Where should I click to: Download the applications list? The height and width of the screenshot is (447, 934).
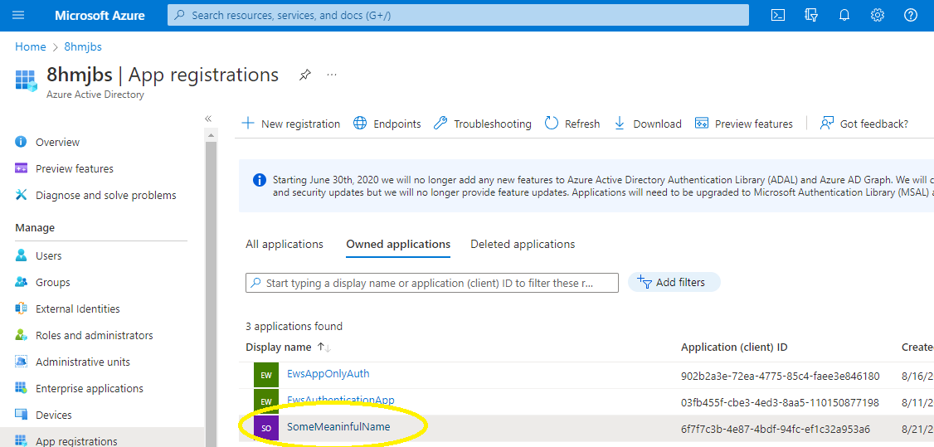648,124
